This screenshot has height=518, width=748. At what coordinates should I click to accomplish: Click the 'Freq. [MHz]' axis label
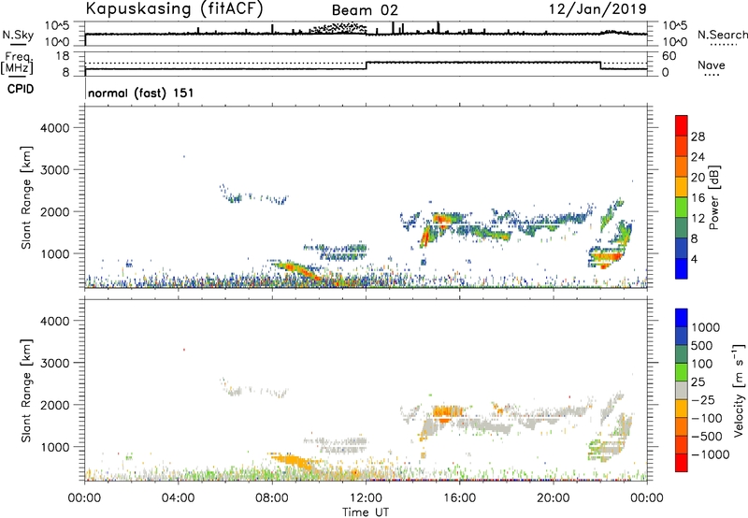(17, 64)
